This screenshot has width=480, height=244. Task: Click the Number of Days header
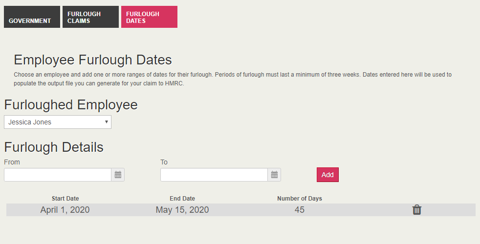tap(300, 199)
